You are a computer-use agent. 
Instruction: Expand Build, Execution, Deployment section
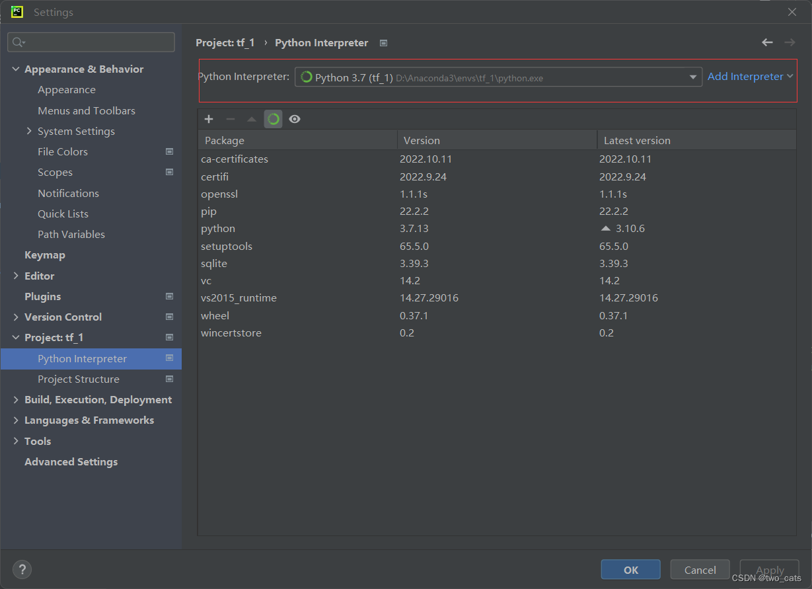(16, 399)
